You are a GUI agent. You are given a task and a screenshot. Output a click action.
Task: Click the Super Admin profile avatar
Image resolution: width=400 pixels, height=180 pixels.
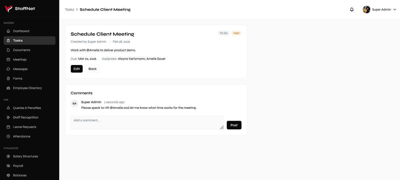366,10
